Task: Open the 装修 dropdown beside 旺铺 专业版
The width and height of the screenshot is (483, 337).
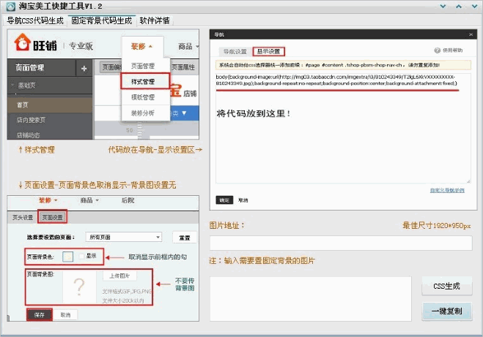Action: [x=141, y=46]
